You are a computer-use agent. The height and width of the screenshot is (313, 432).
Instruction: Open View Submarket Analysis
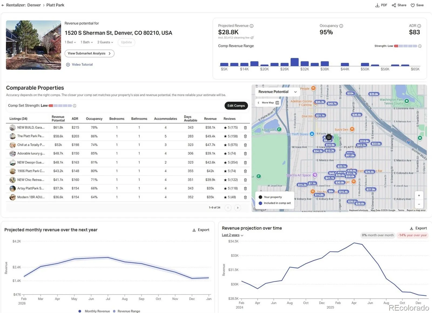pos(89,53)
